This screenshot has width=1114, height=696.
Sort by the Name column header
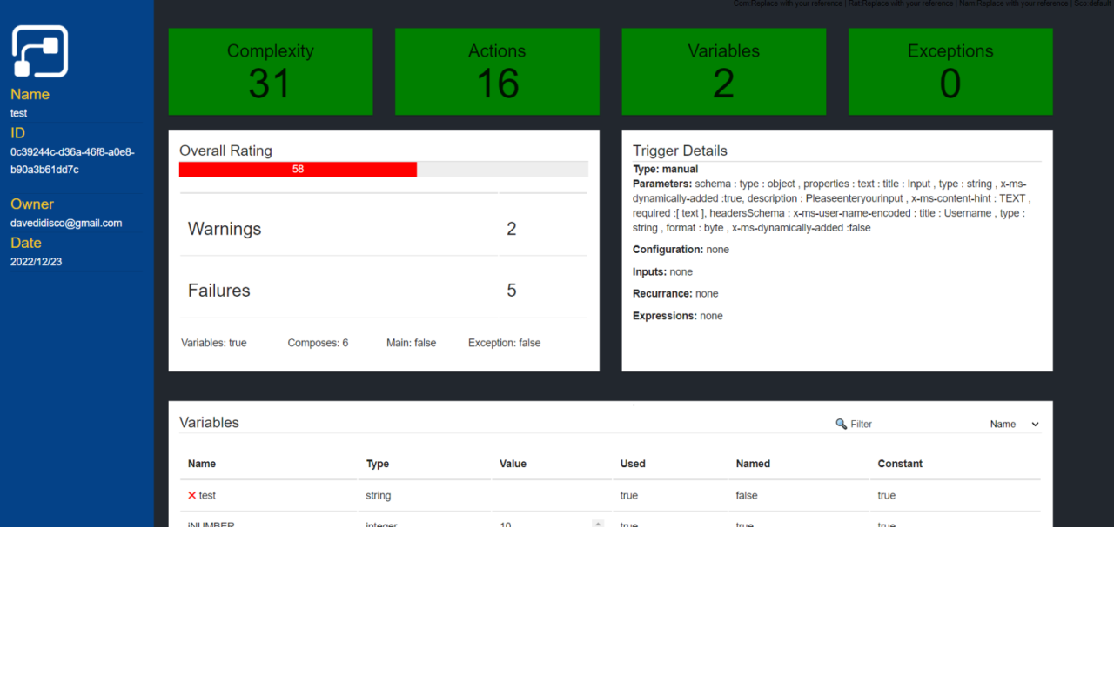[202, 464]
